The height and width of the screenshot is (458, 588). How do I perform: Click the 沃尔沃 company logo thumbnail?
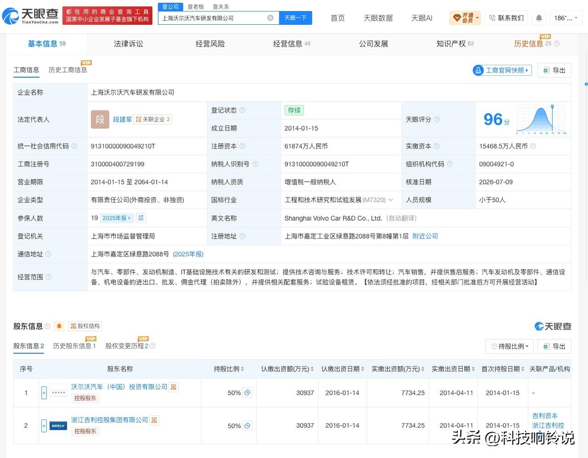pyautogui.click(x=58, y=393)
